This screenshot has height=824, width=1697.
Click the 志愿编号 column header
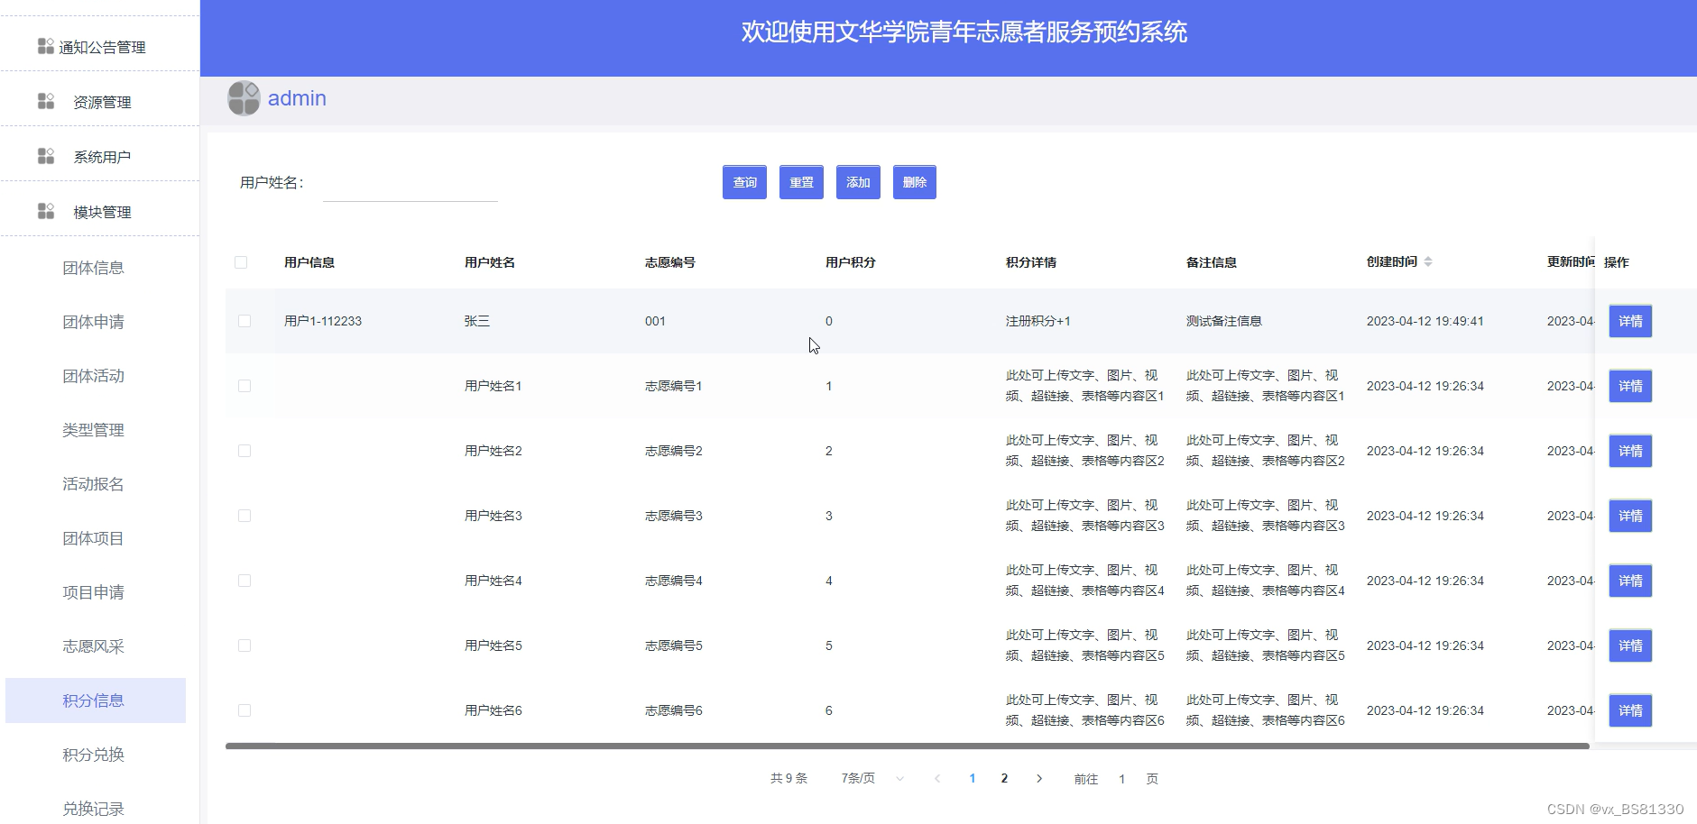(670, 262)
